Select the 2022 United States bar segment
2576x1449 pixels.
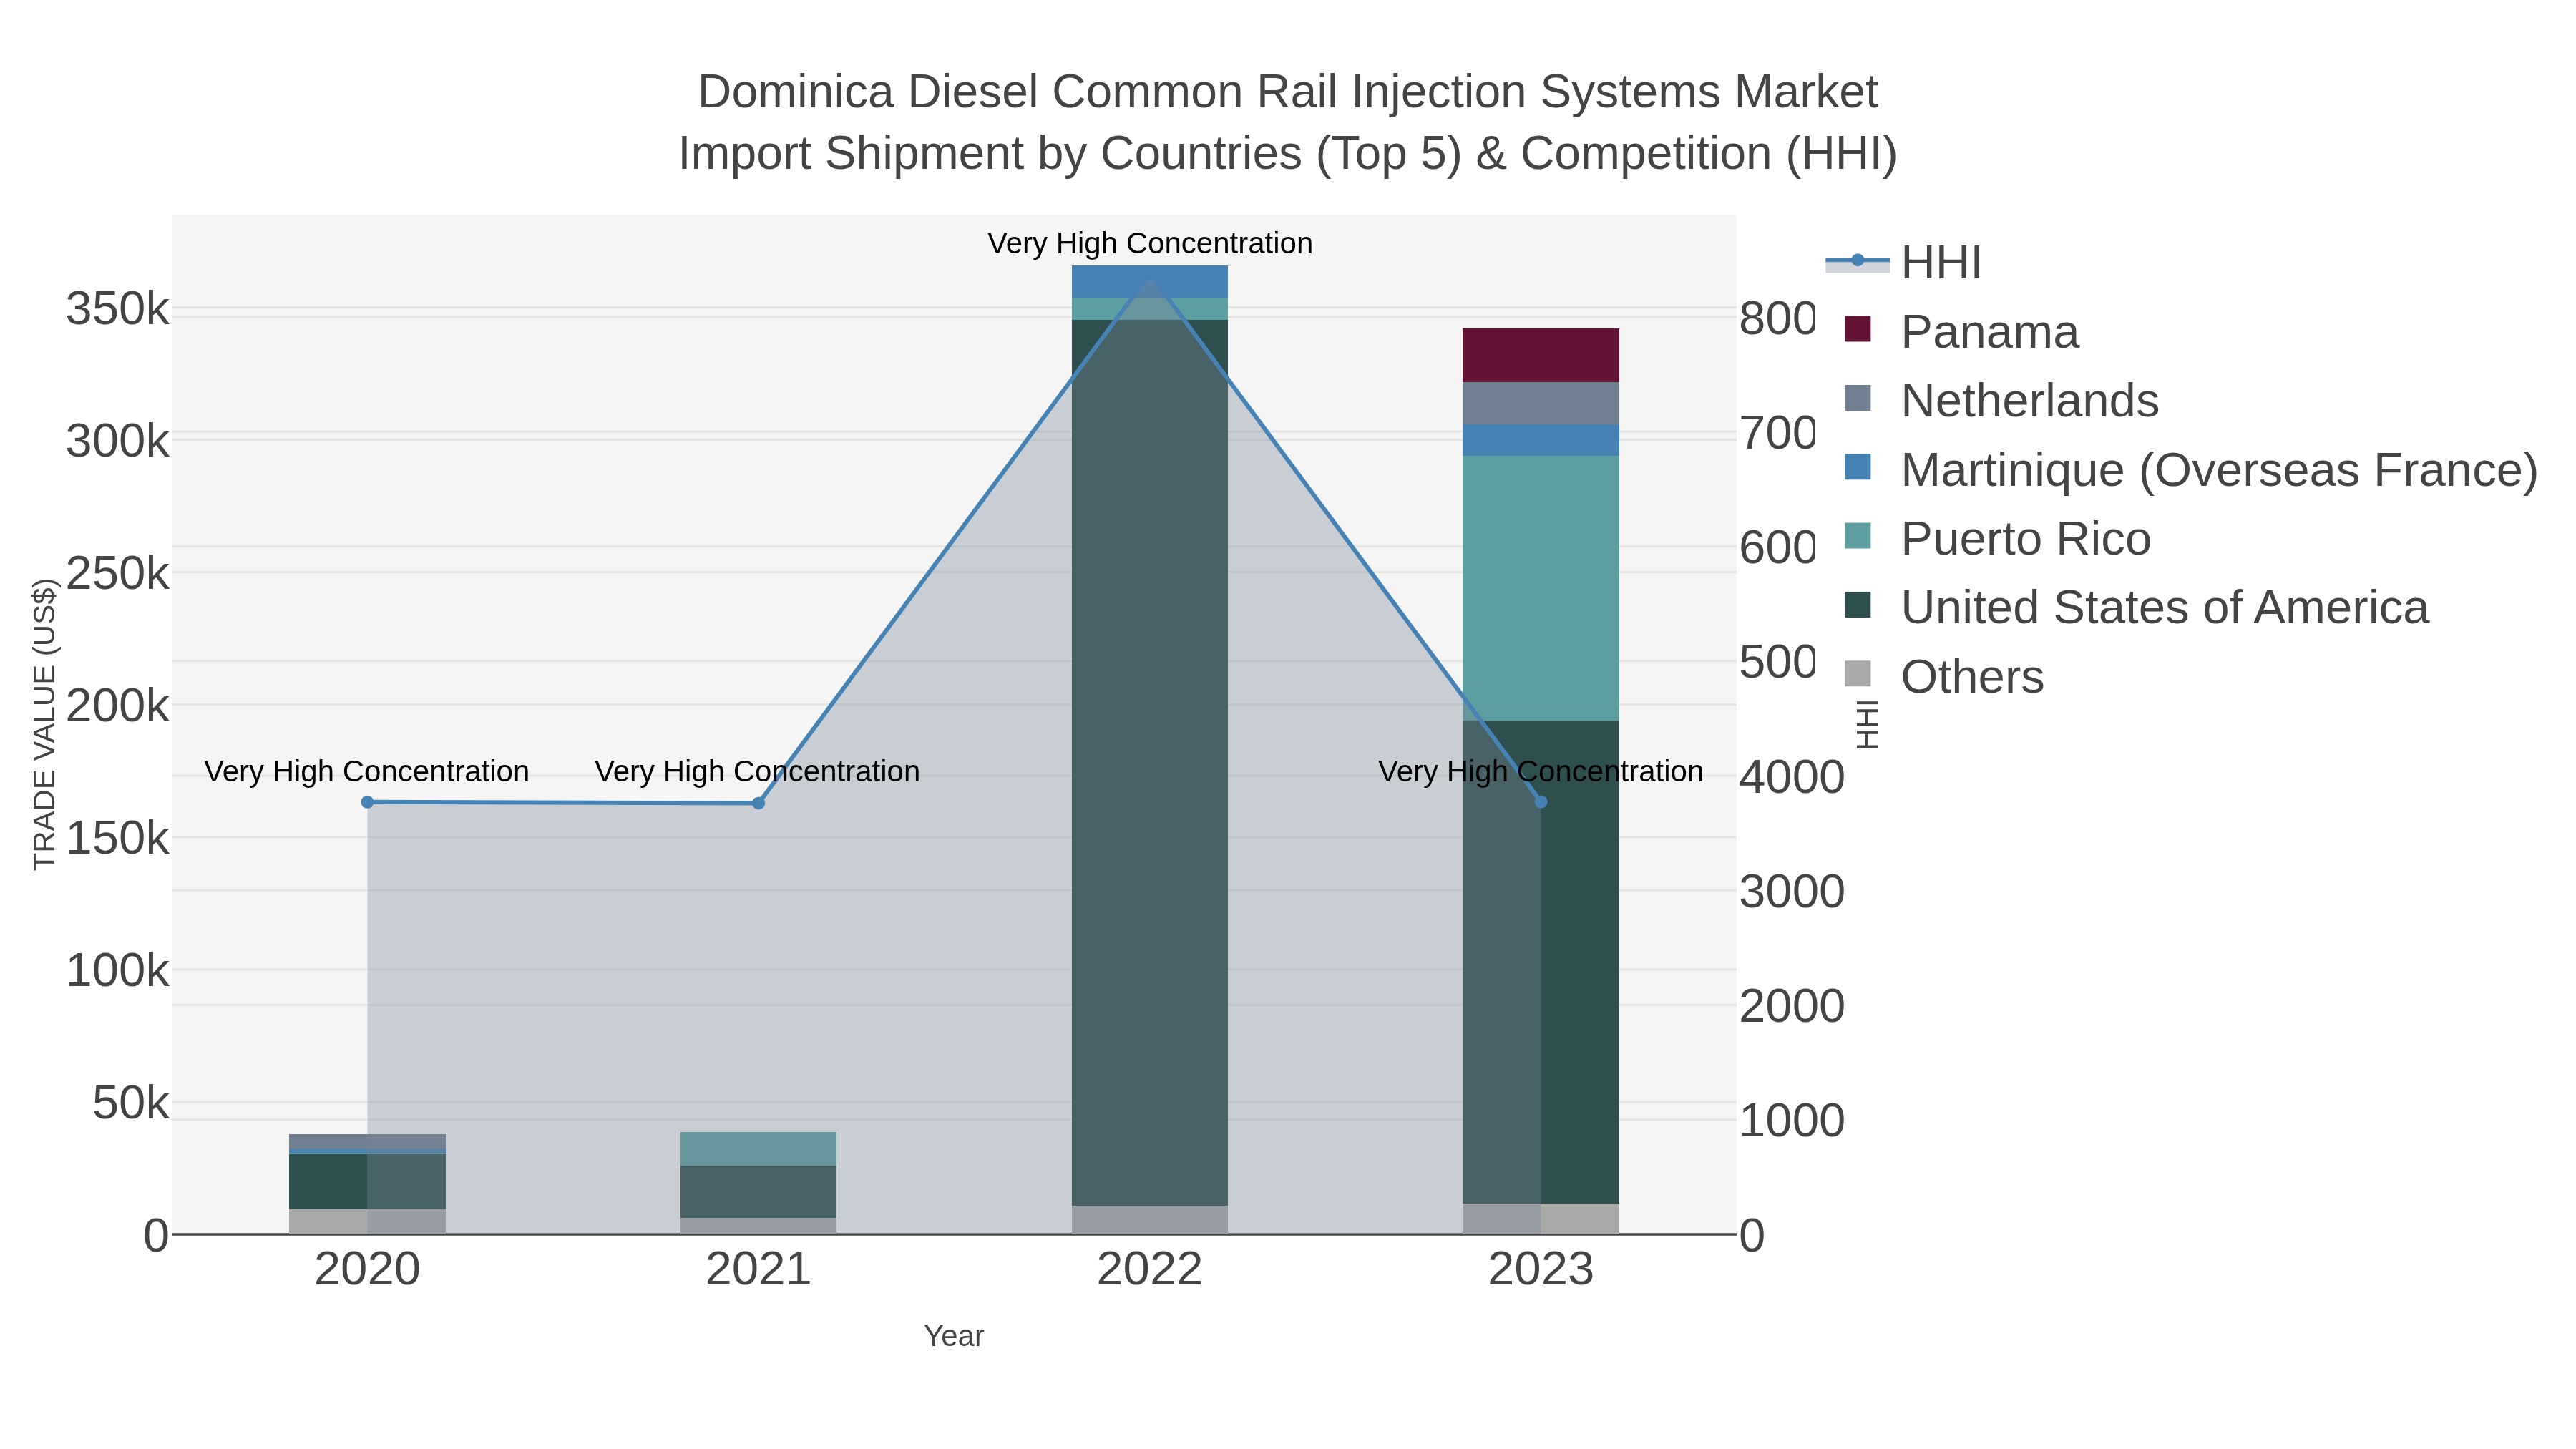pos(1149,762)
